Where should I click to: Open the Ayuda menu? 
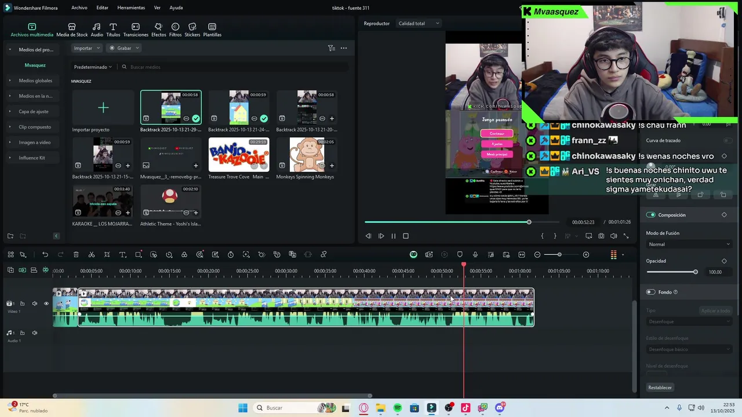(176, 8)
